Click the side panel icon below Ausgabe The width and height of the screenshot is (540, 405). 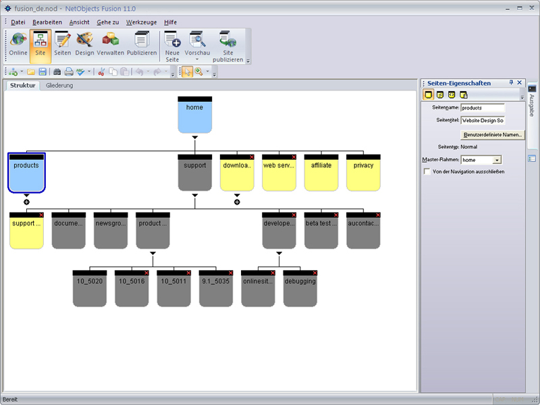532,159
